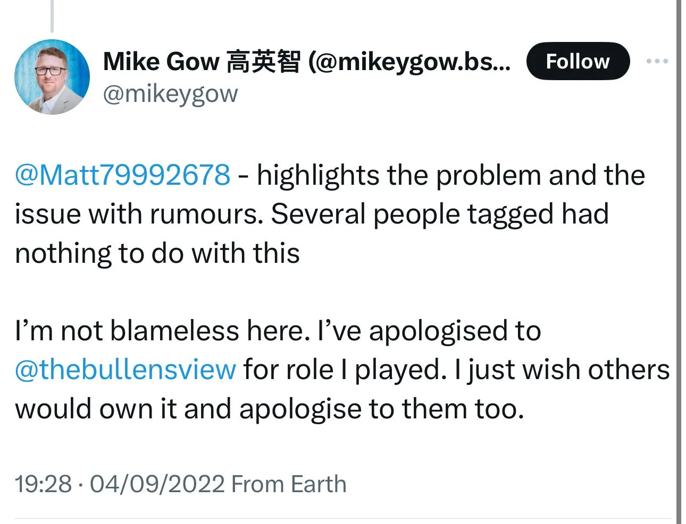Viewport: 686px width, 524px height.
Task: Click the line "nothing to do with this"
Action: pos(157,253)
